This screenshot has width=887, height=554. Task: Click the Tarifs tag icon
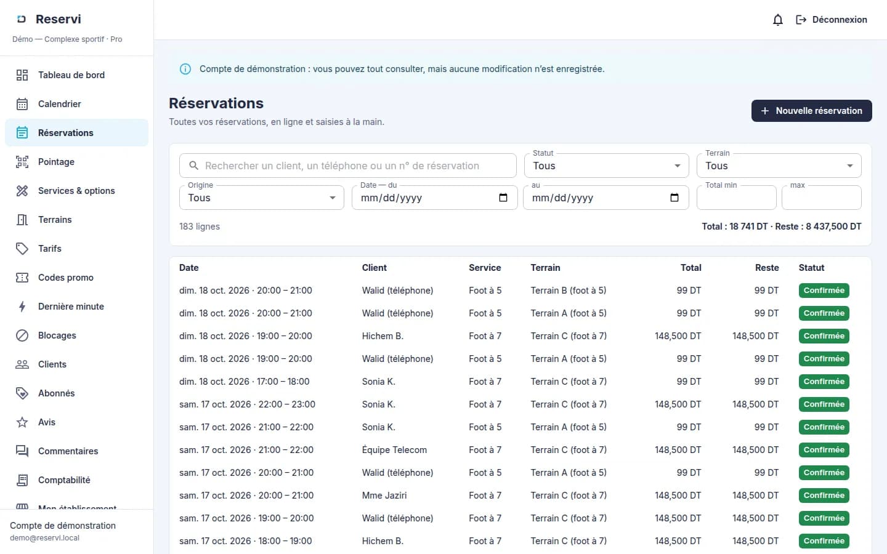22,249
